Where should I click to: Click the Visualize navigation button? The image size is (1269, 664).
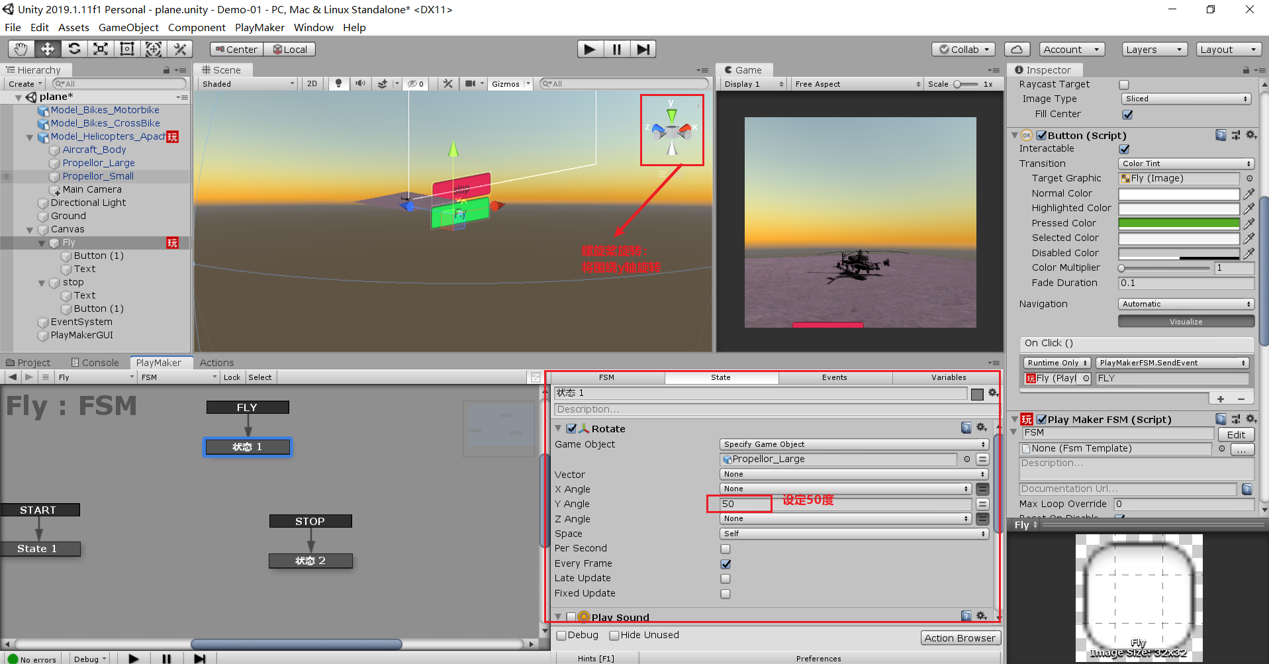coord(1185,321)
